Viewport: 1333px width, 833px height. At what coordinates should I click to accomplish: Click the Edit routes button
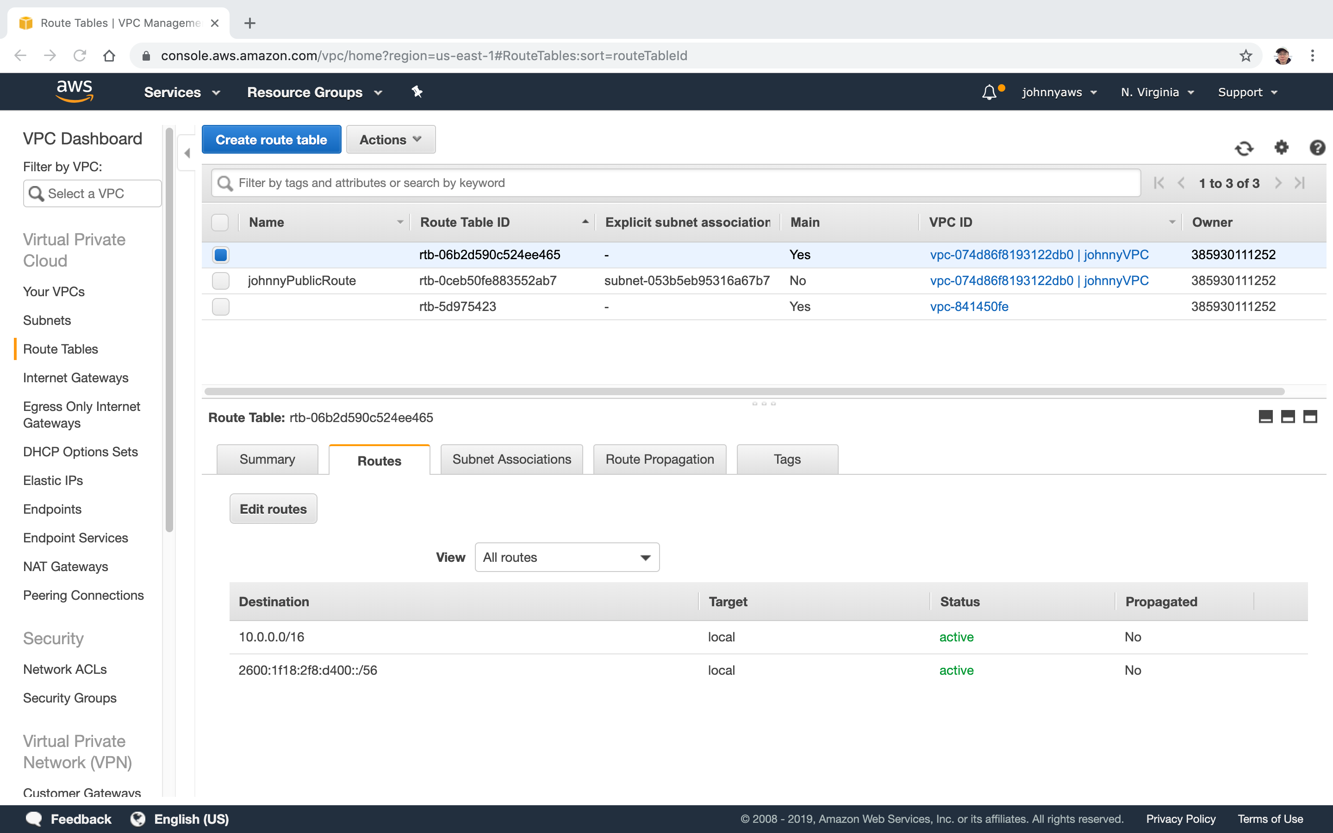click(273, 509)
